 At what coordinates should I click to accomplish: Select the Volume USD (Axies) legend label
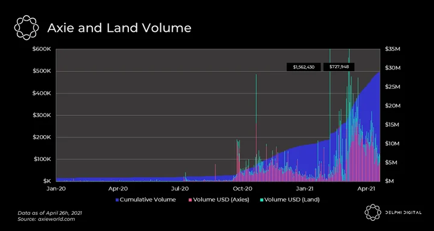[x=221, y=200]
